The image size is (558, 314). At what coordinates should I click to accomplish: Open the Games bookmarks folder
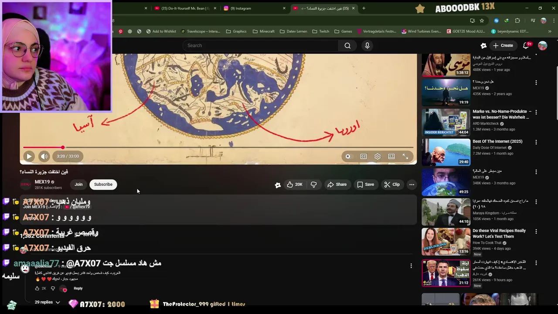pos(343,31)
